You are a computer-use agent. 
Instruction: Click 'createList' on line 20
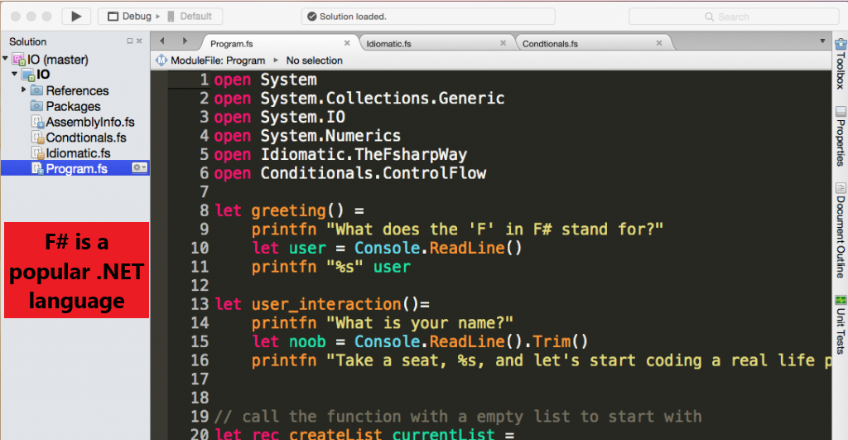(335, 434)
